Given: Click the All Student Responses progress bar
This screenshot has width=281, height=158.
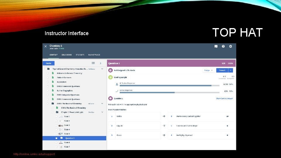Looking at the screenshot, I should (169, 86).
